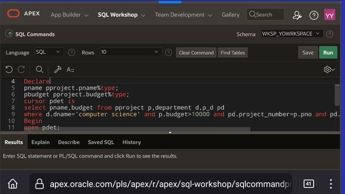345x194 pixels.
Task: Click the 'computer science' string on line 9
Action: (x=107, y=114)
